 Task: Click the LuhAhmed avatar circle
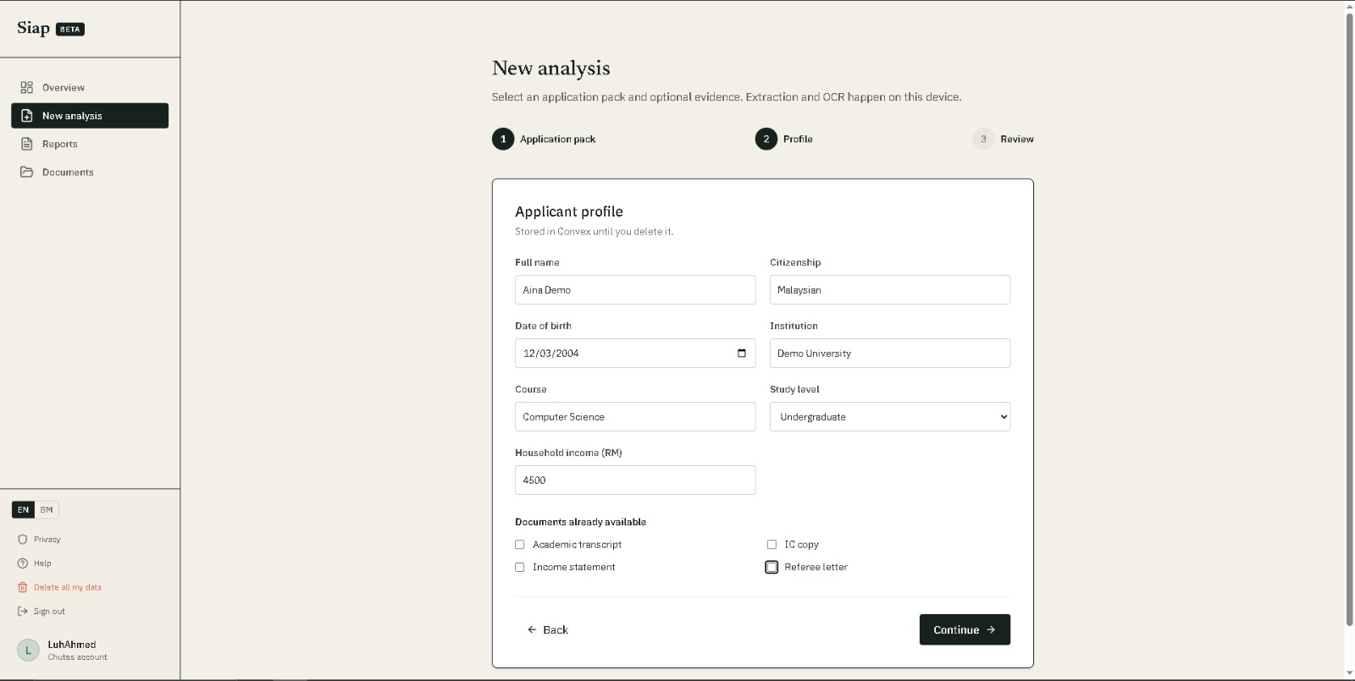[28, 650]
